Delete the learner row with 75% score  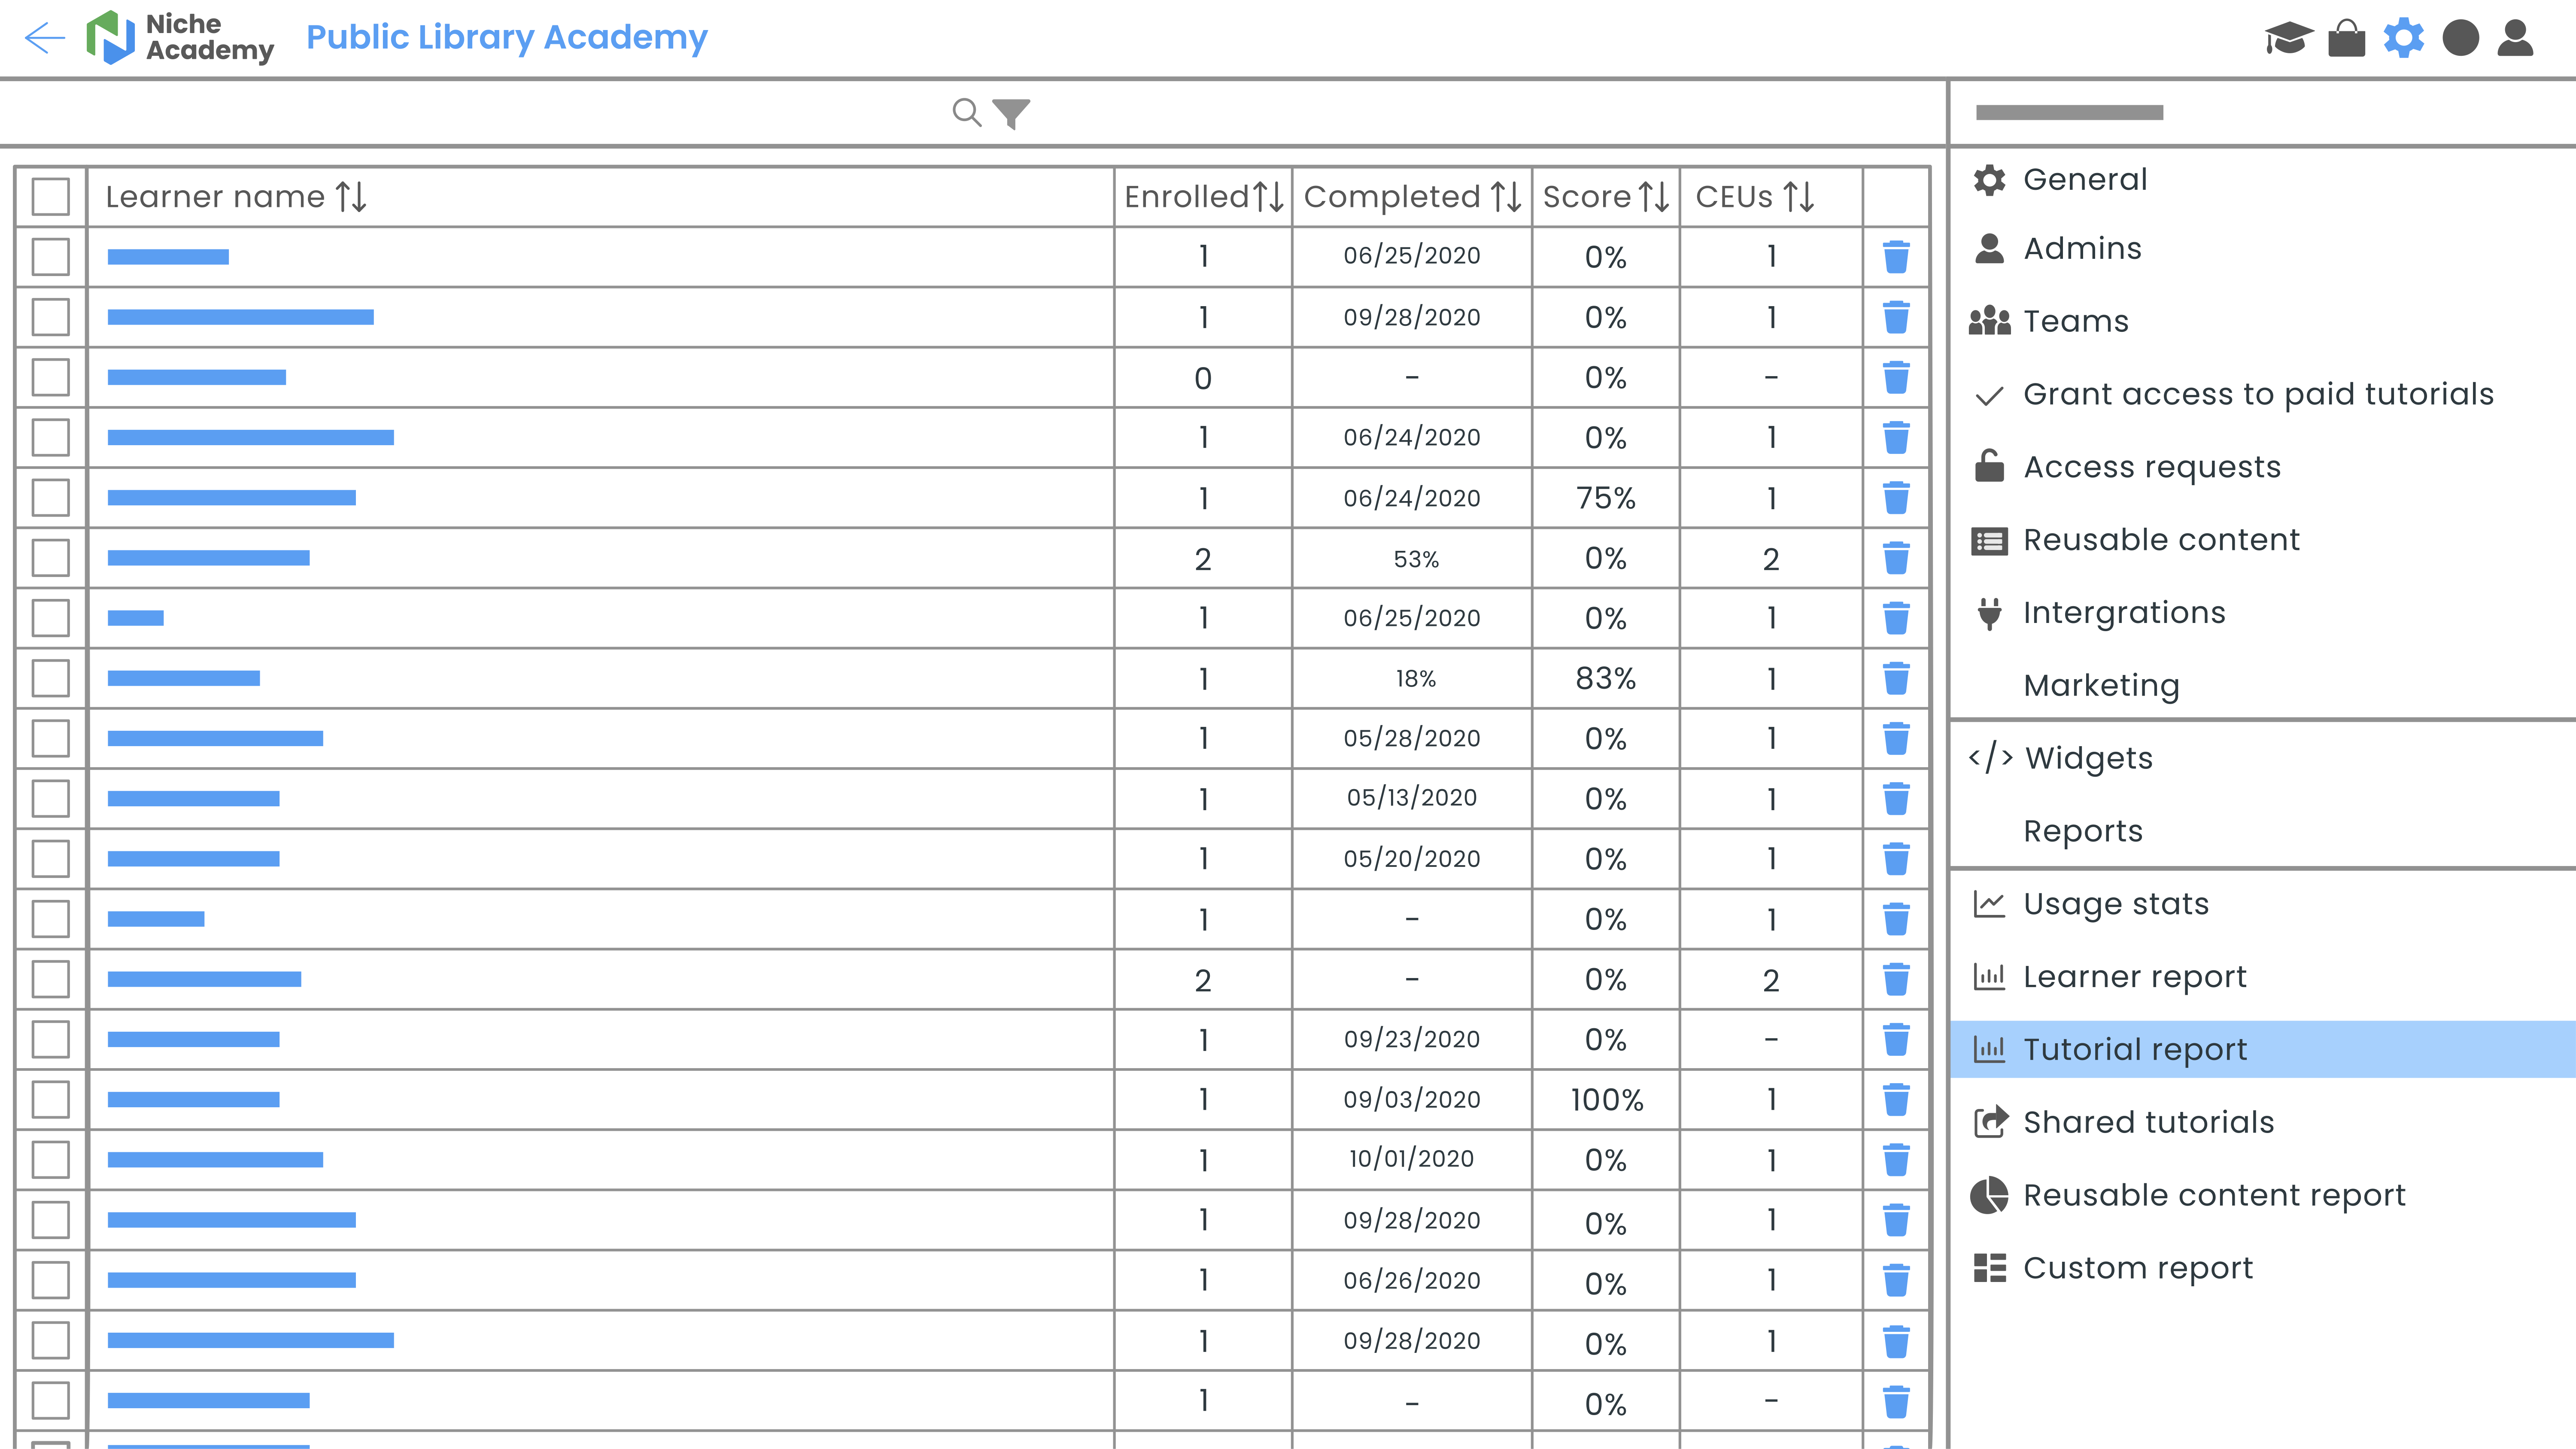pos(1896,498)
